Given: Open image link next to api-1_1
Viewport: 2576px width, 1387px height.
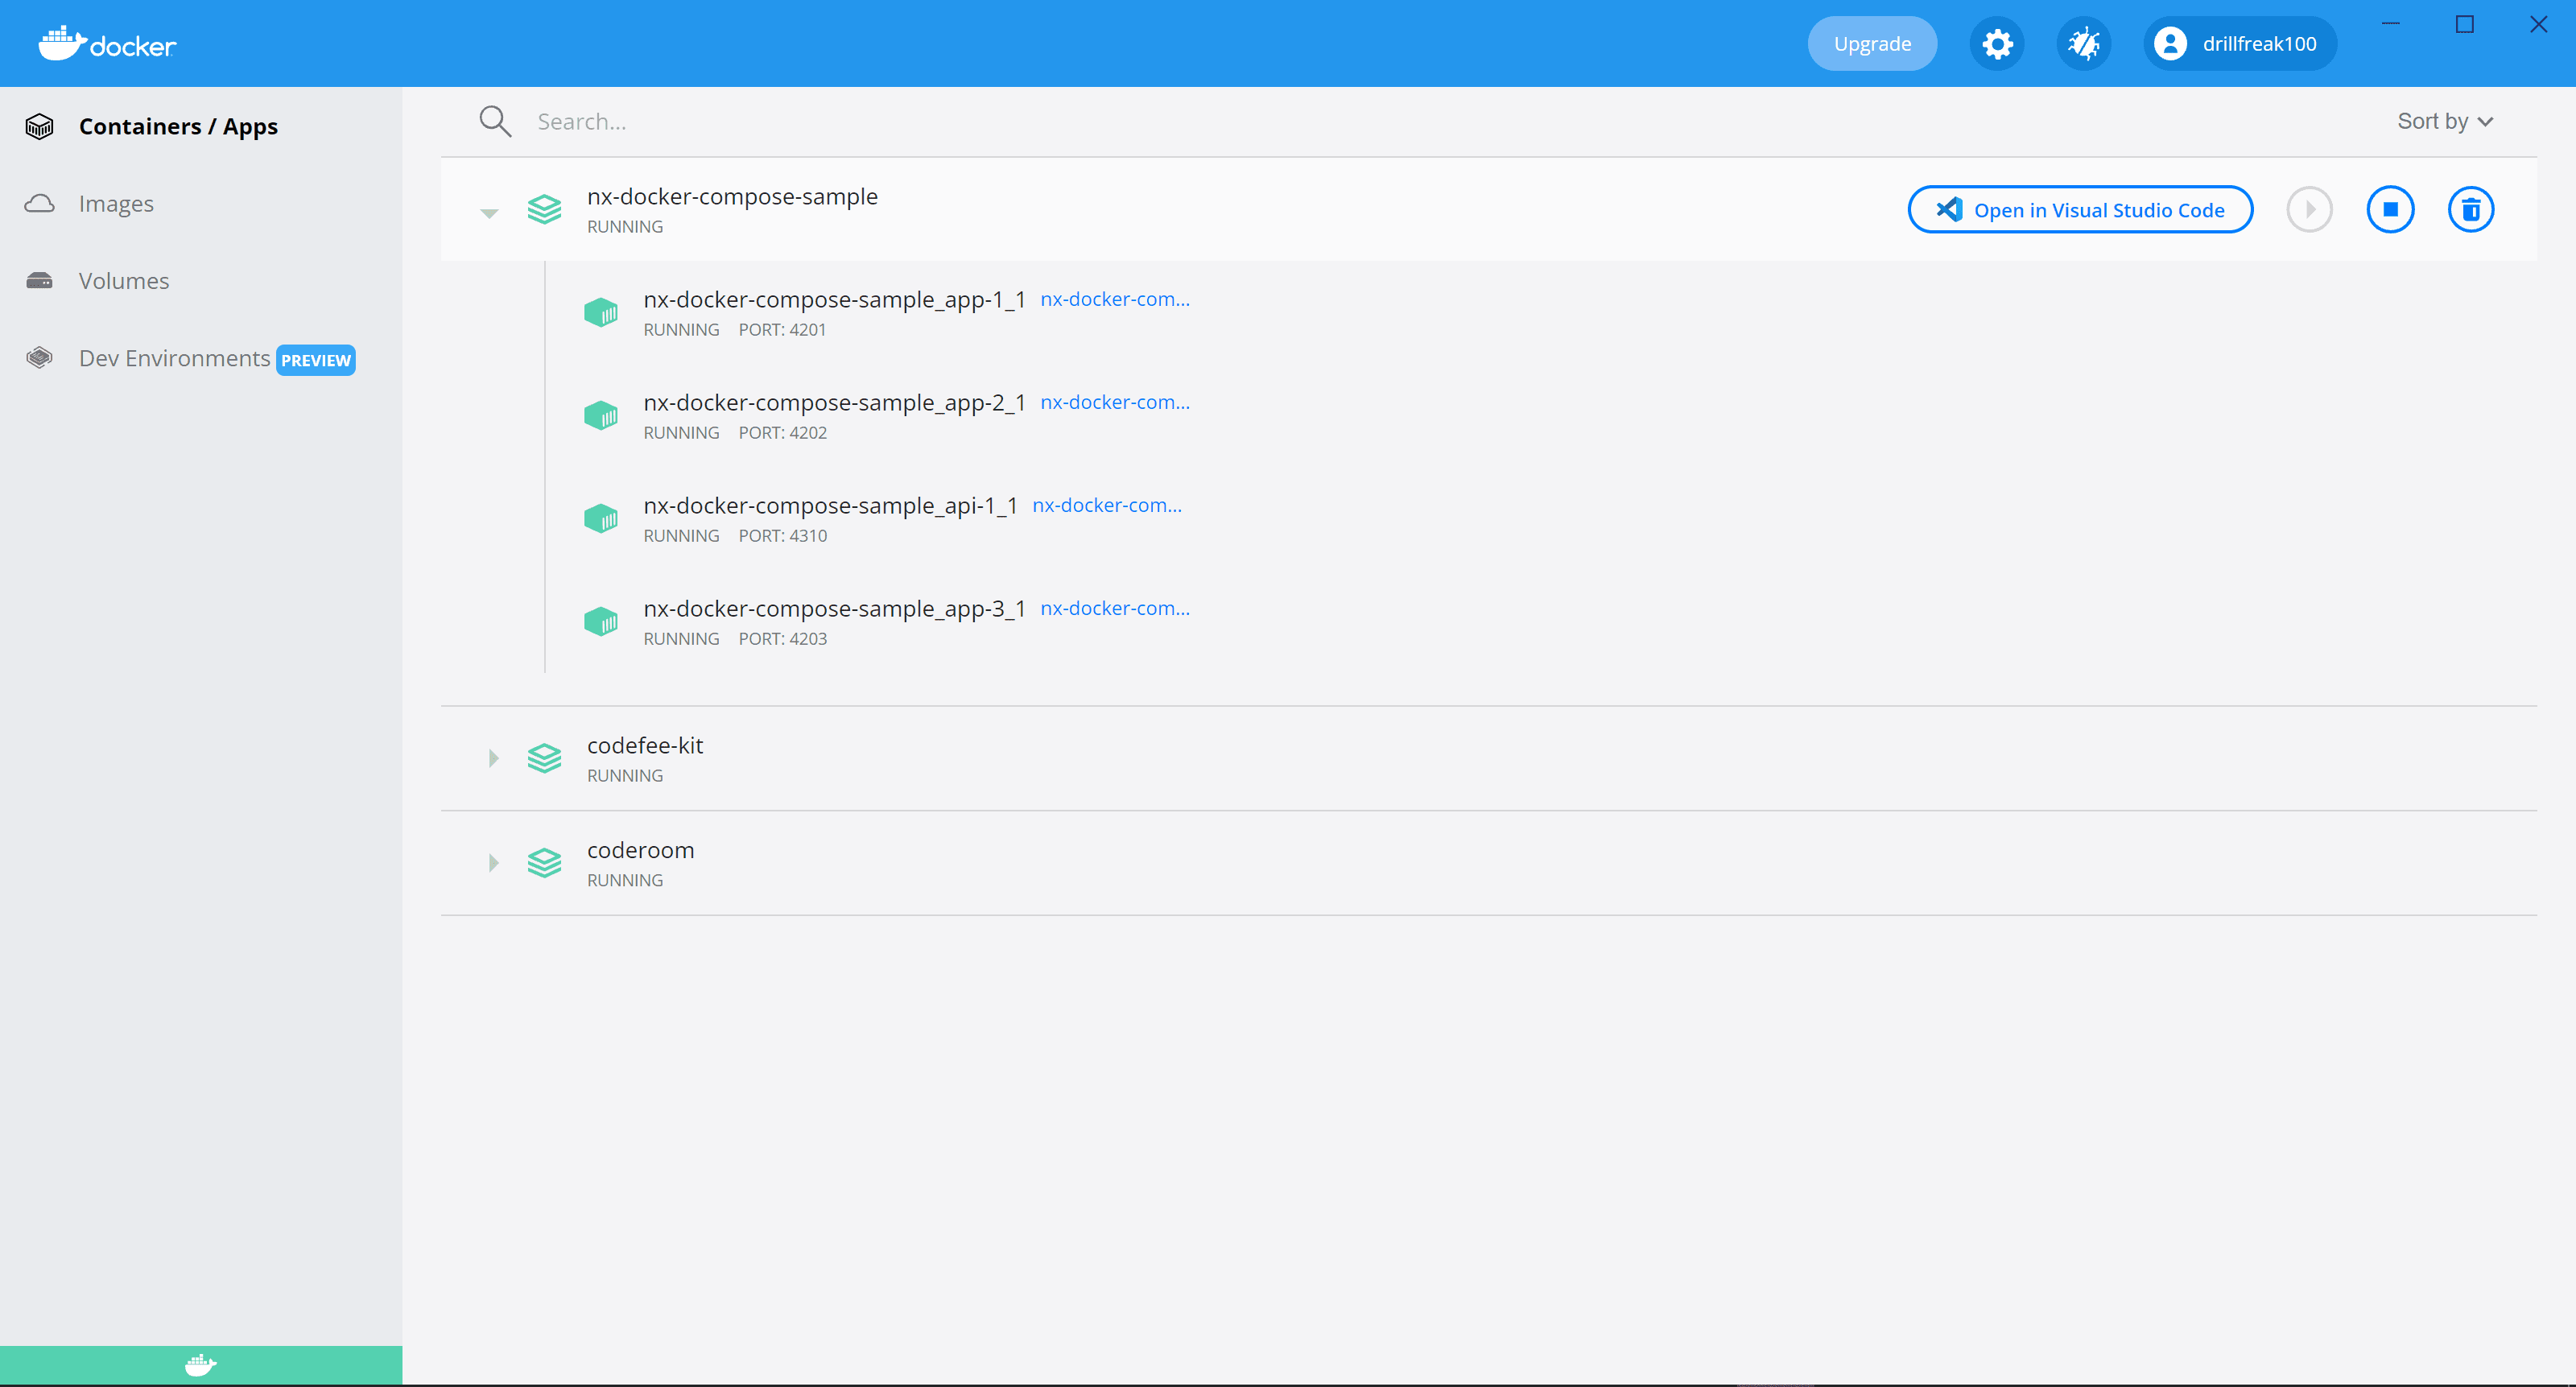Looking at the screenshot, I should pyautogui.click(x=1107, y=505).
